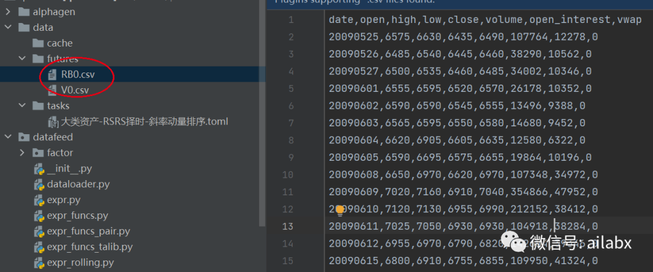Click the expr_rolling.py Python file icon

coord(39,263)
